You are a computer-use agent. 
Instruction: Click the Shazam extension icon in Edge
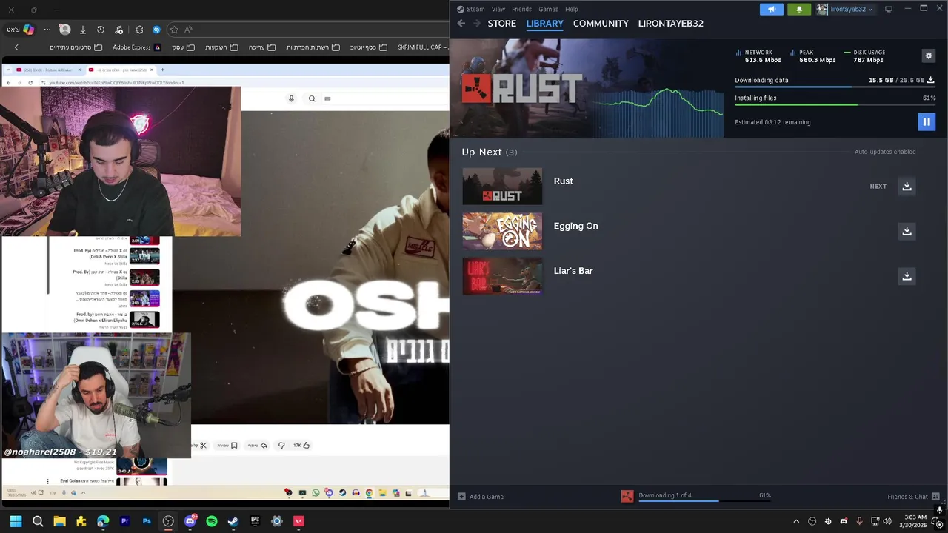[x=156, y=30]
